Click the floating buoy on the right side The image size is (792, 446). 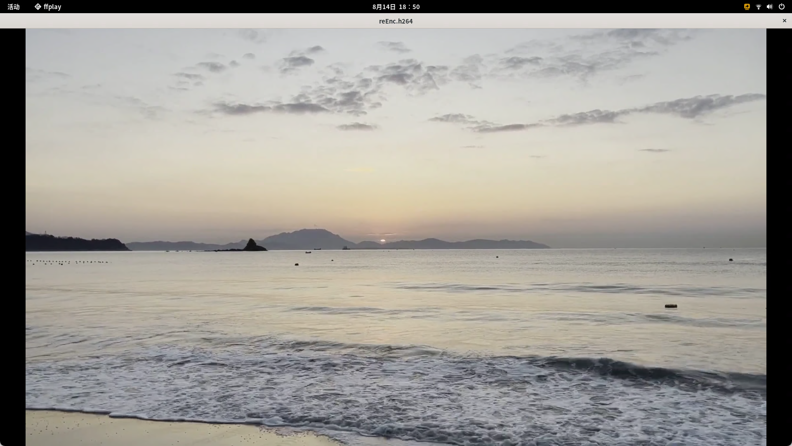coord(671,306)
